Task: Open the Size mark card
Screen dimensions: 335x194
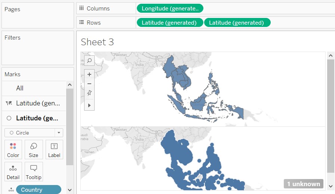Action: click(34, 150)
